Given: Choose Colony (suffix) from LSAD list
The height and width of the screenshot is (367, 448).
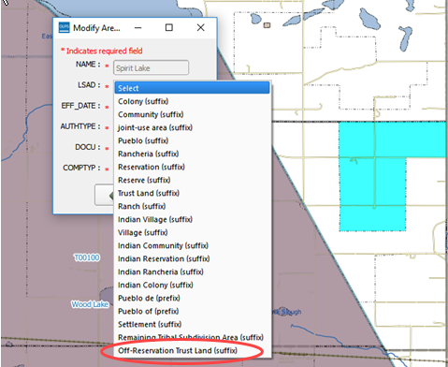Looking at the screenshot, I should [192, 101].
